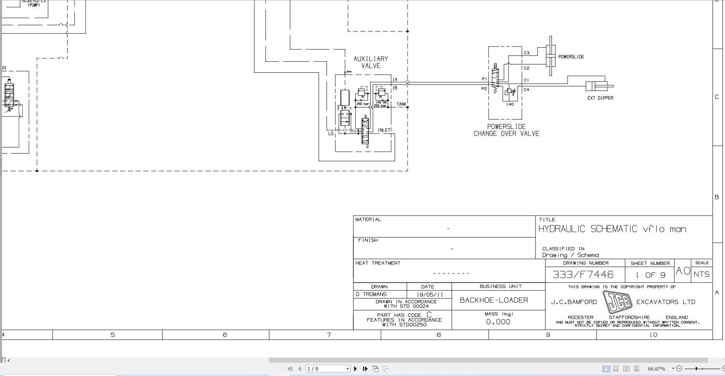725x376 pixels.
Task: Select continuous page view mode
Action: tap(616, 369)
